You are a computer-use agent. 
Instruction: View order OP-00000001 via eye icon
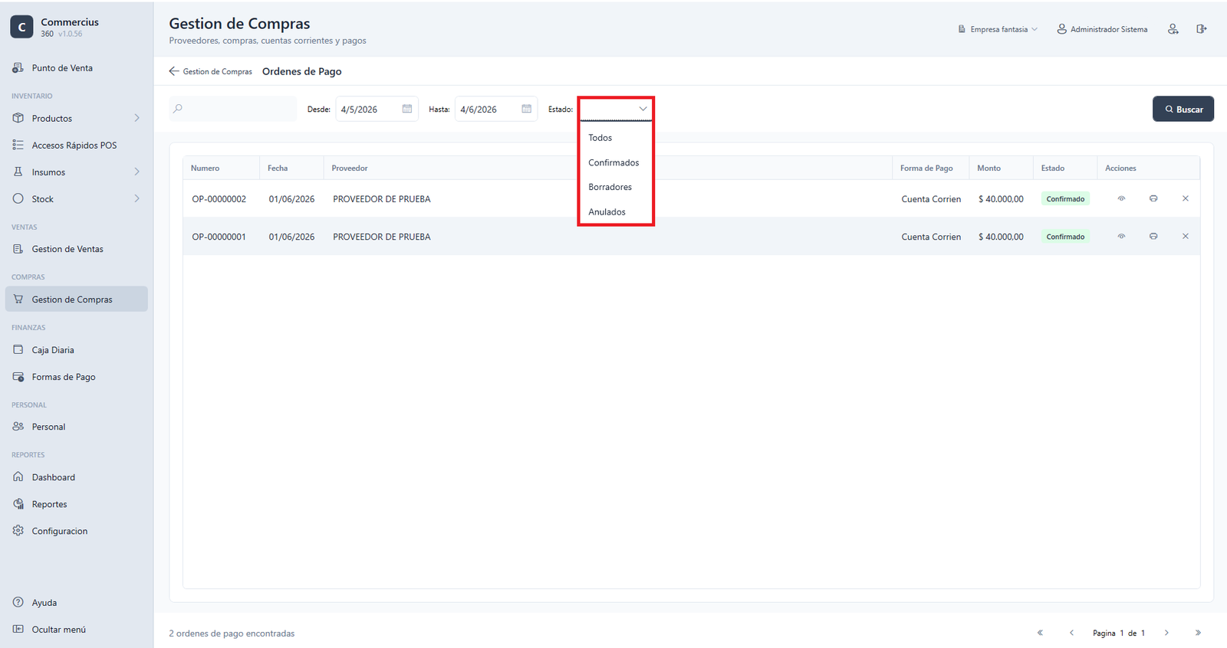pos(1121,236)
